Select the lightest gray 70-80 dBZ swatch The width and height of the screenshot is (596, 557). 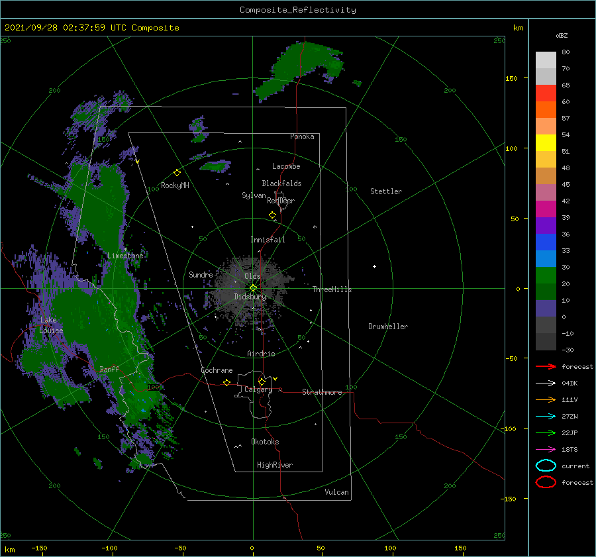pyautogui.click(x=546, y=60)
